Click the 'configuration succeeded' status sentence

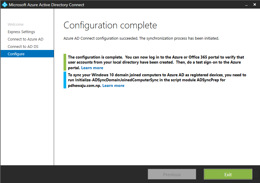(x=141, y=38)
